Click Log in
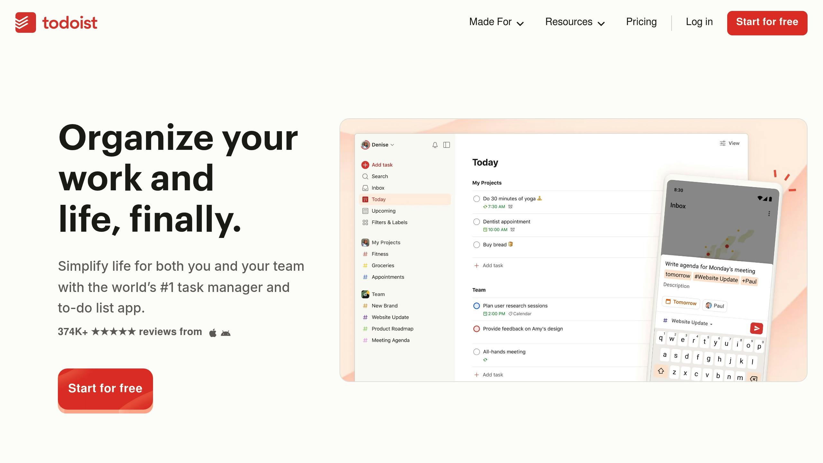The width and height of the screenshot is (823, 463). point(699,22)
